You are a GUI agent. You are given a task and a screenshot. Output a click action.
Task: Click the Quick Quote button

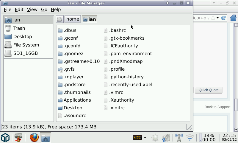point(209,90)
